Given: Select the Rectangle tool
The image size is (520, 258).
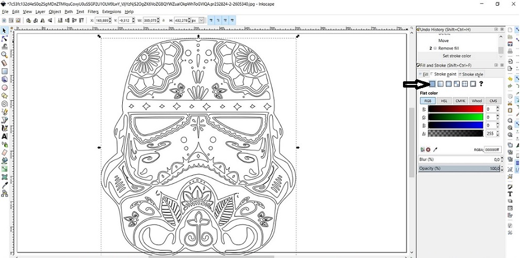Looking at the screenshot, I should (4, 71).
